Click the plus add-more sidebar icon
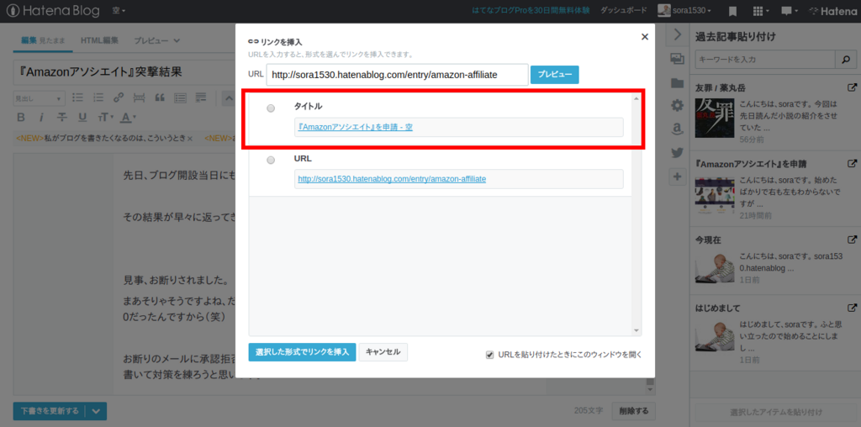This screenshot has width=861, height=427. point(677,177)
